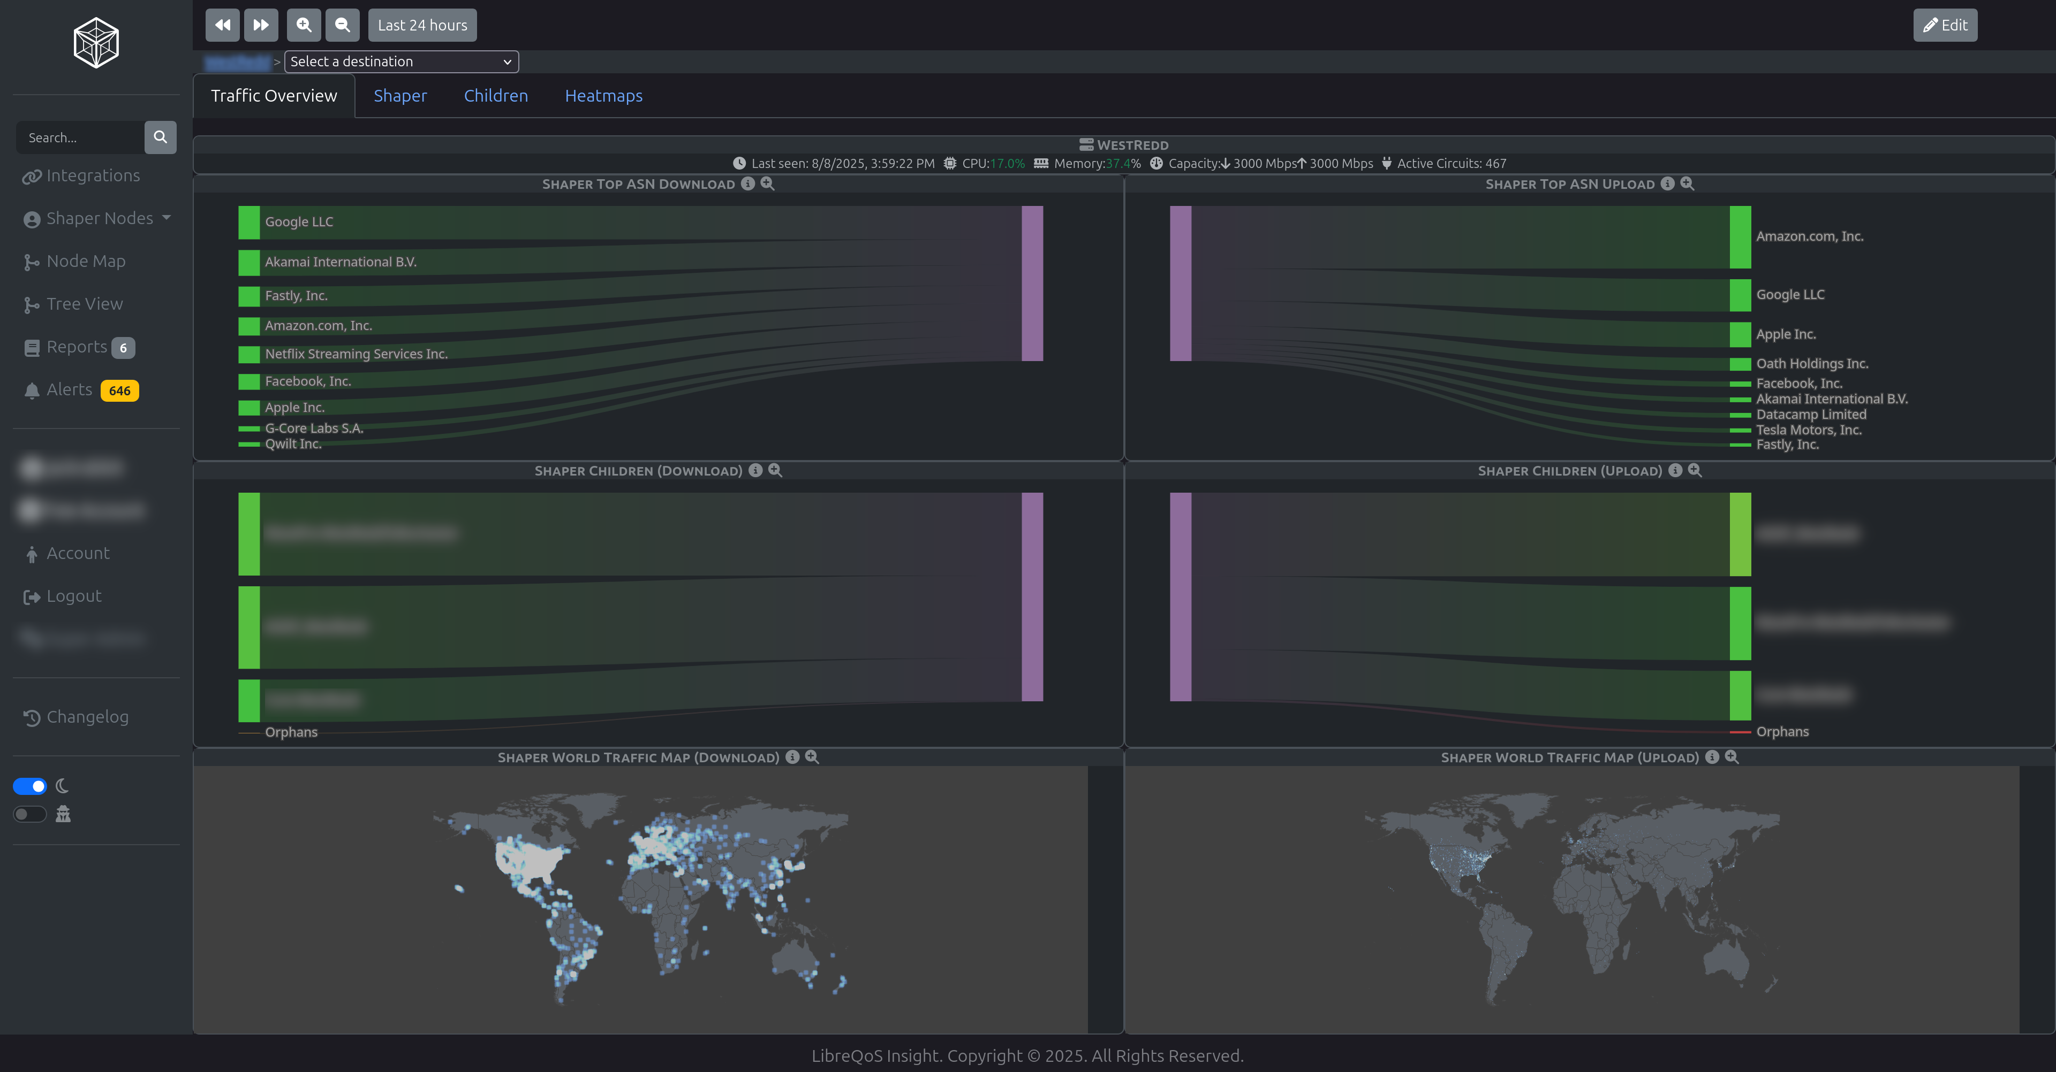
Task: Enable the bottom toggle next to building icon
Action: click(29, 814)
